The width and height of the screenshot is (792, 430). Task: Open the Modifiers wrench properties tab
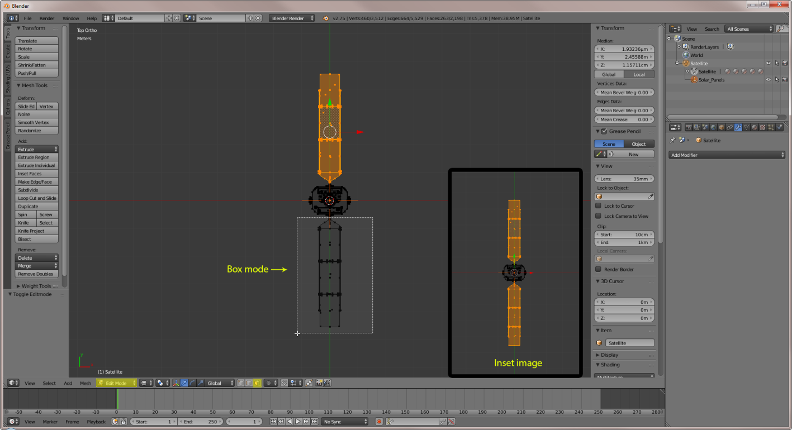(738, 127)
